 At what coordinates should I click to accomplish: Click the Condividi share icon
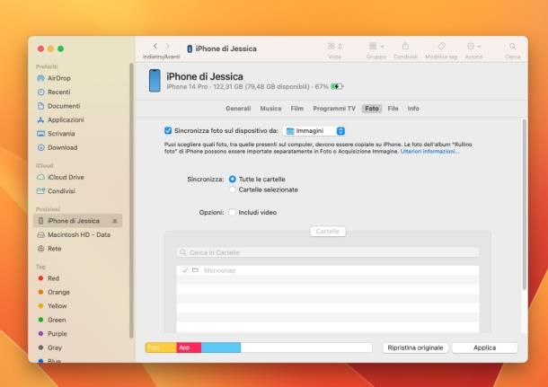pos(405,46)
